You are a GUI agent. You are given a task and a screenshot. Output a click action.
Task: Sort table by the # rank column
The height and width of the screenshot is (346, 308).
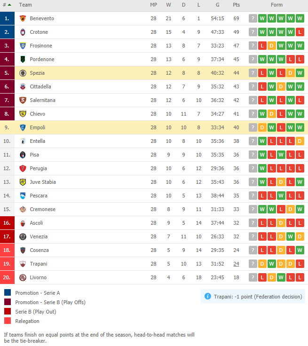[x=7, y=5]
